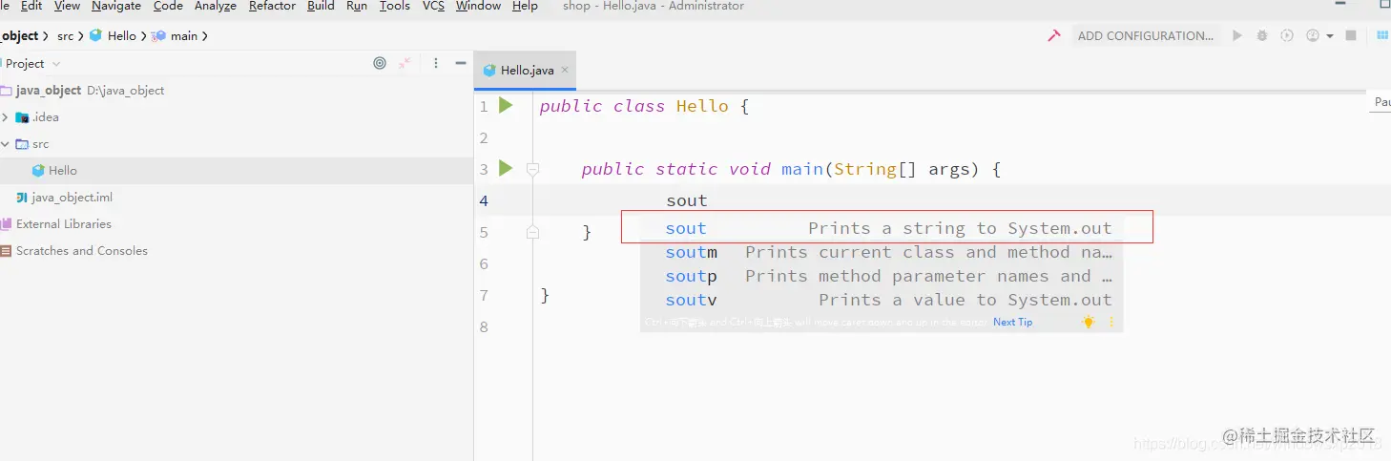Collapse the src folder
Screen dimensions: 1391x461
click(6, 144)
